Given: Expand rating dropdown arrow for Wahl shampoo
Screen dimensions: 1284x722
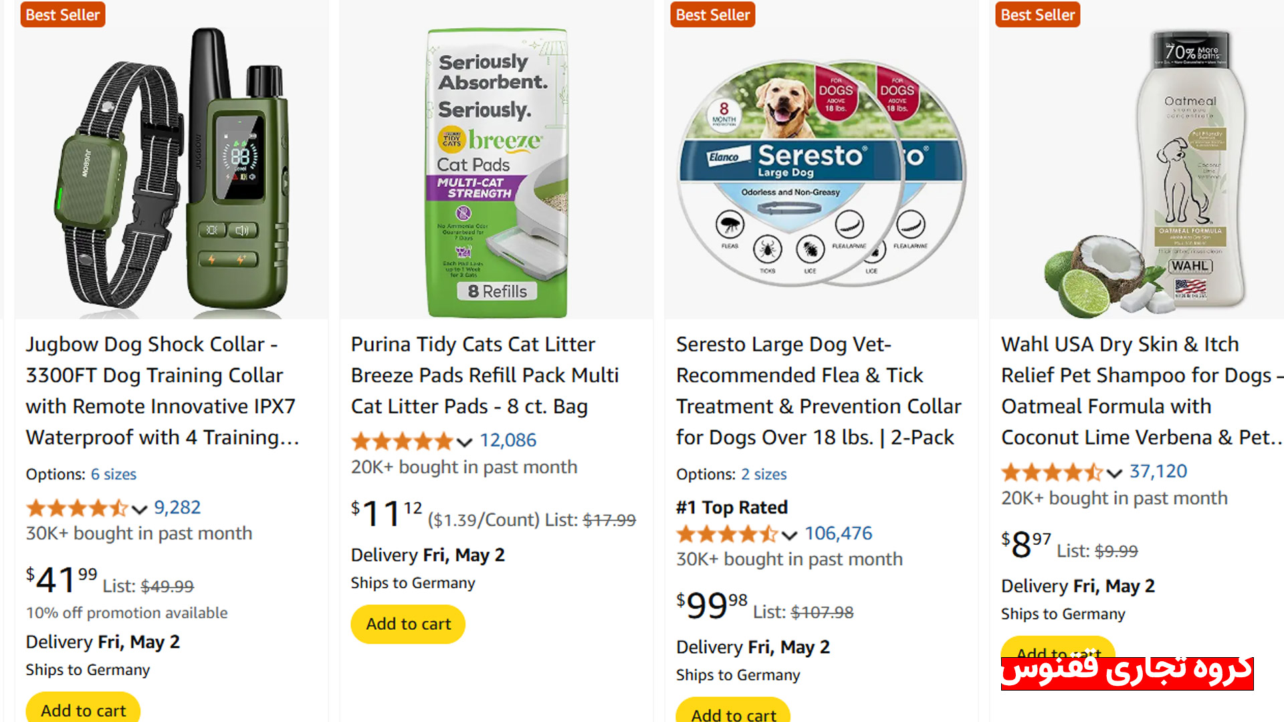Looking at the screenshot, I should point(1114,473).
